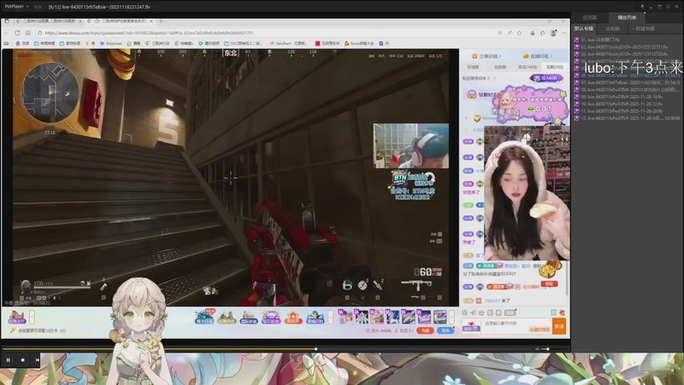The width and height of the screenshot is (684, 385).
Task: Mute audio with the speaker icon
Action: coord(537,349)
